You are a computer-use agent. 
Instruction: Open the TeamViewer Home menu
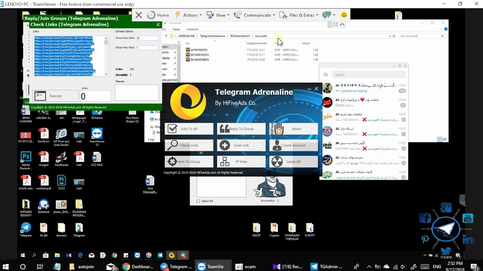pos(158,15)
